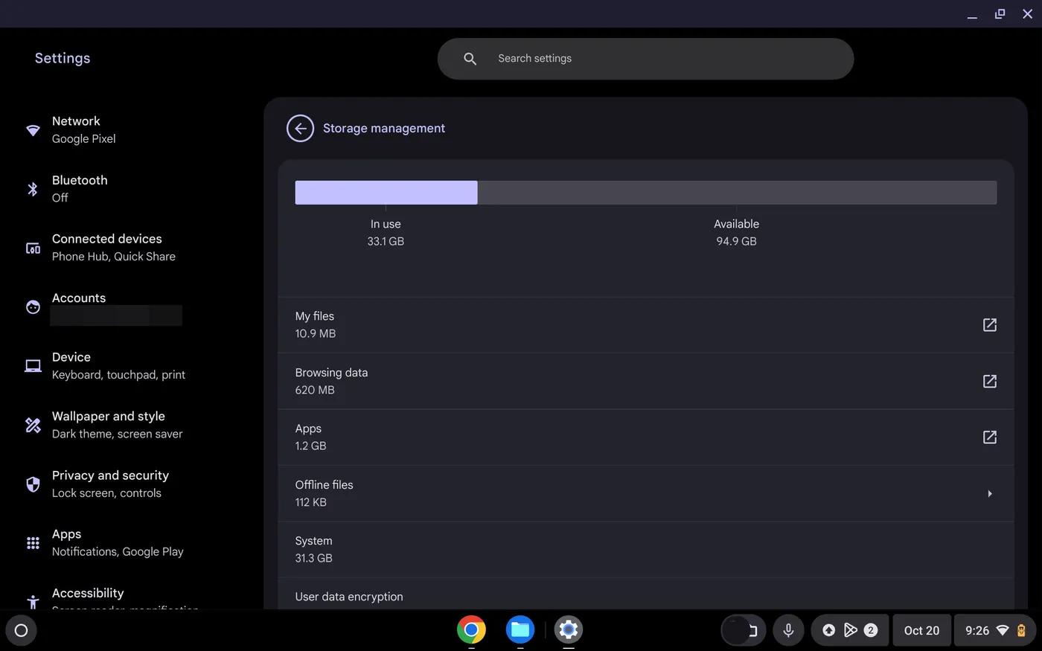1042x651 pixels.
Task: Open quick settings from the 9:26 clock
Action: tap(977, 630)
